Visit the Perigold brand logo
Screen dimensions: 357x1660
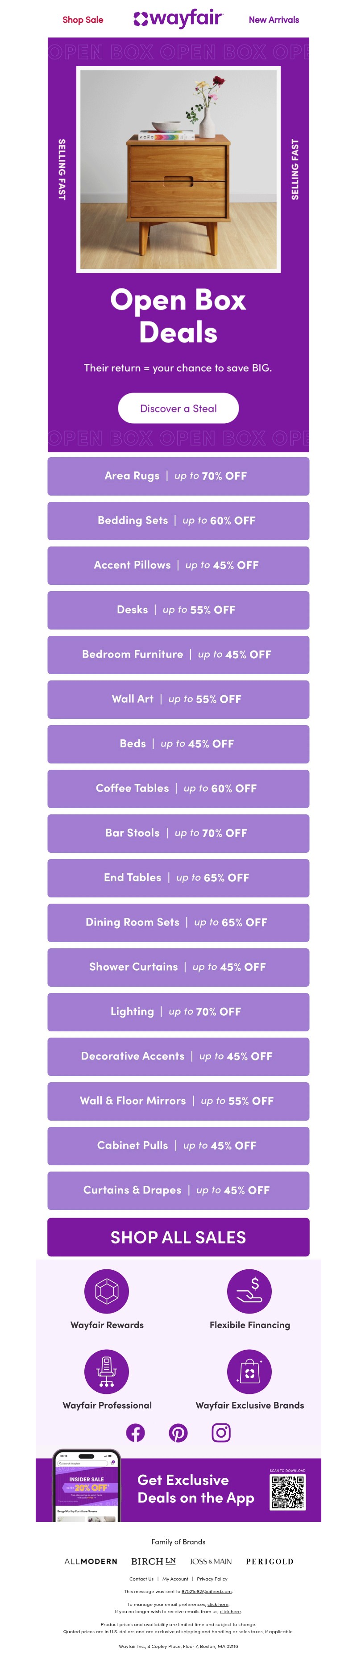pos(270,1561)
